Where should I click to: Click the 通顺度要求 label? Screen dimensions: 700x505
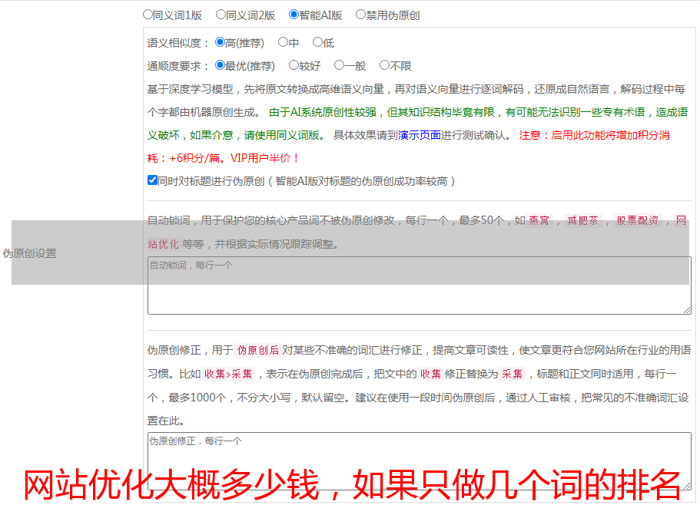(x=178, y=66)
